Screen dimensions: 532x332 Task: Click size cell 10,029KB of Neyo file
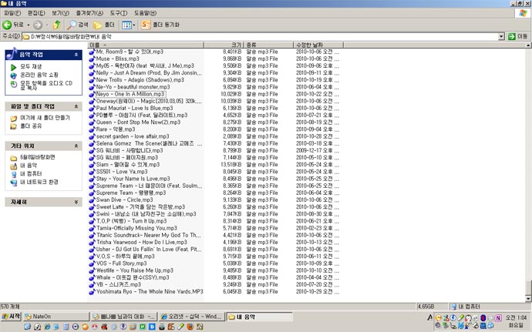point(231,94)
